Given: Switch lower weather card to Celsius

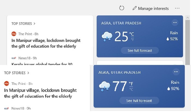Looking at the screenshot, I should [x=131, y=89].
